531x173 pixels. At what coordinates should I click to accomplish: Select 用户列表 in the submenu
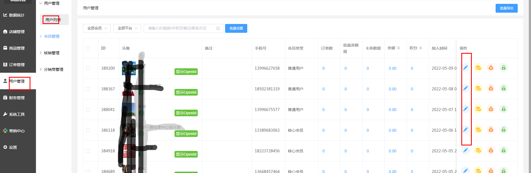pos(53,20)
